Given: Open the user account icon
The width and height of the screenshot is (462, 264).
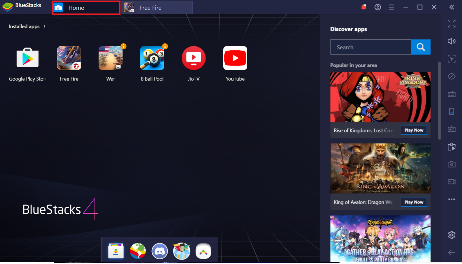Looking at the screenshot, I should [x=378, y=7].
